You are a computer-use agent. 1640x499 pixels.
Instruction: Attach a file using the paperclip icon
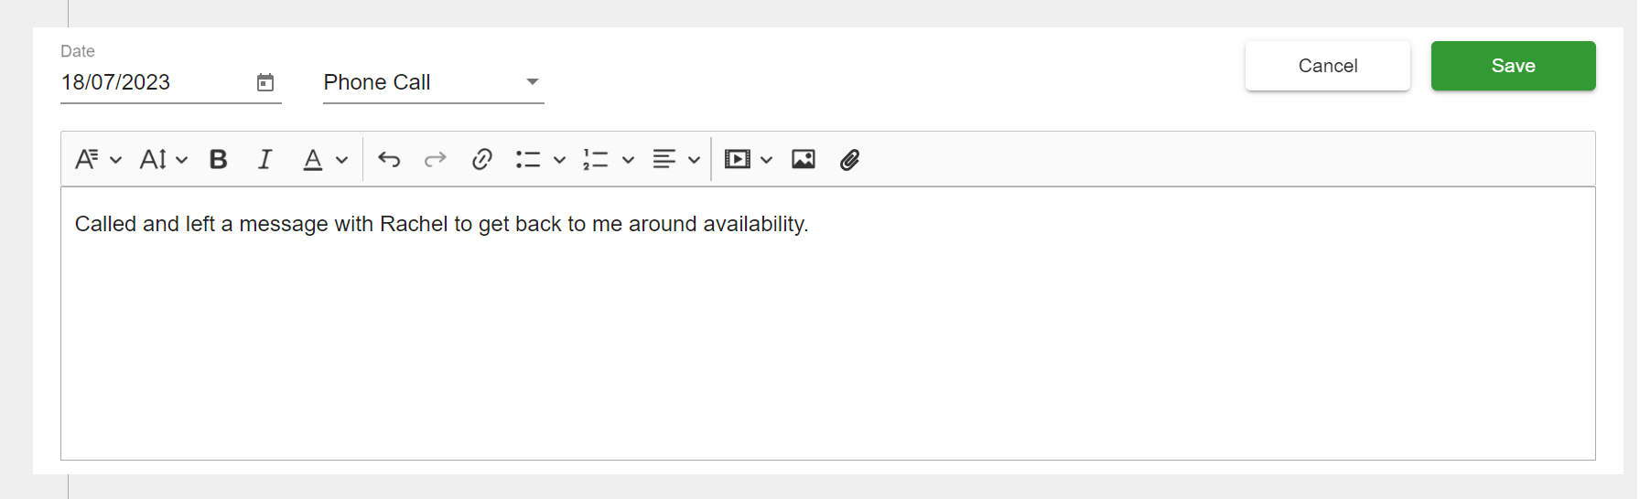pyautogui.click(x=850, y=160)
